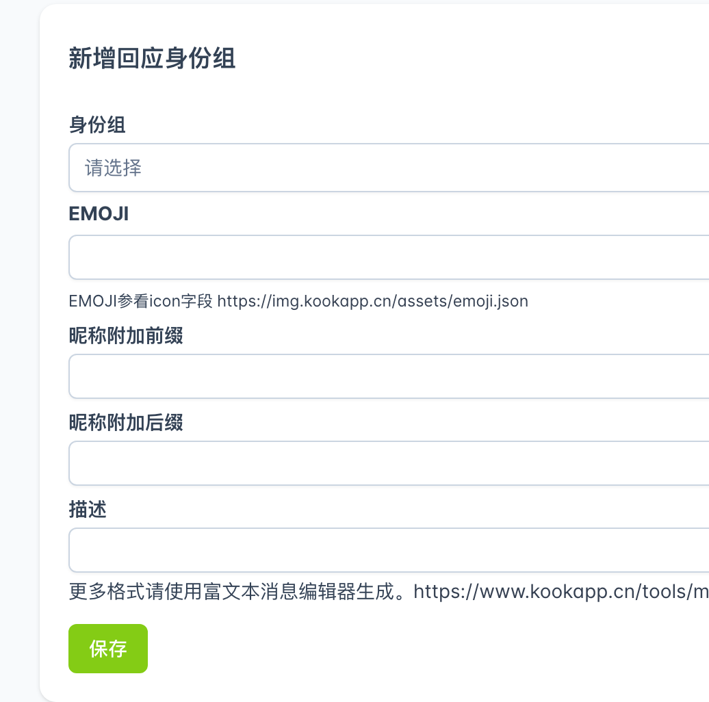The image size is (709, 702).
Task: Select the 昵称附加前缀 label
Action: point(126,336)
